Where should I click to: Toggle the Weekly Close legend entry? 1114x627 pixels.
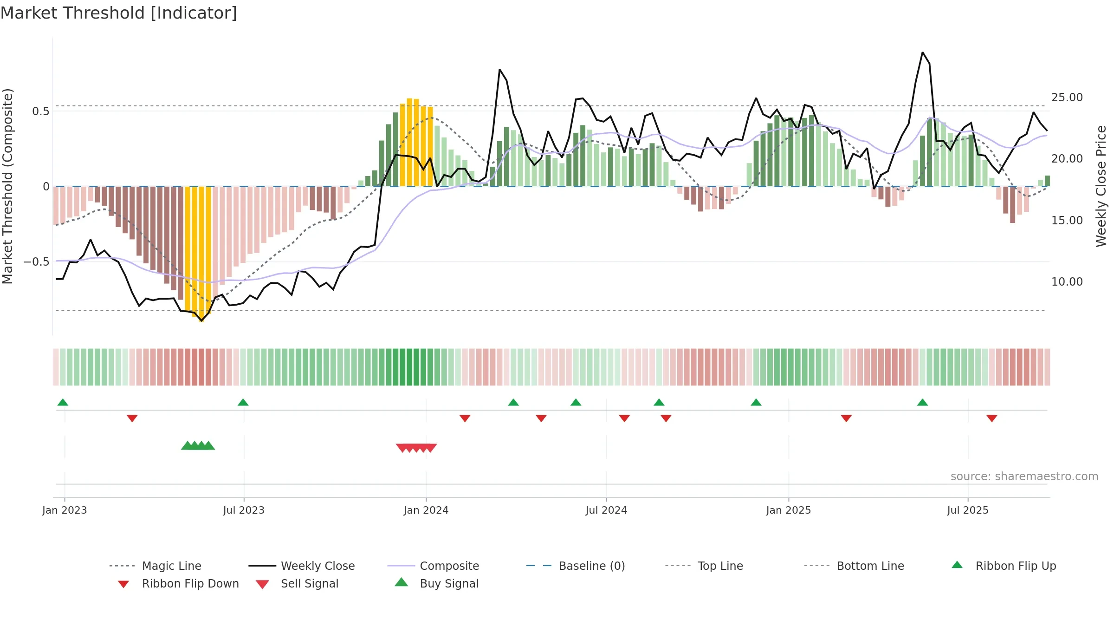(301, 566)
